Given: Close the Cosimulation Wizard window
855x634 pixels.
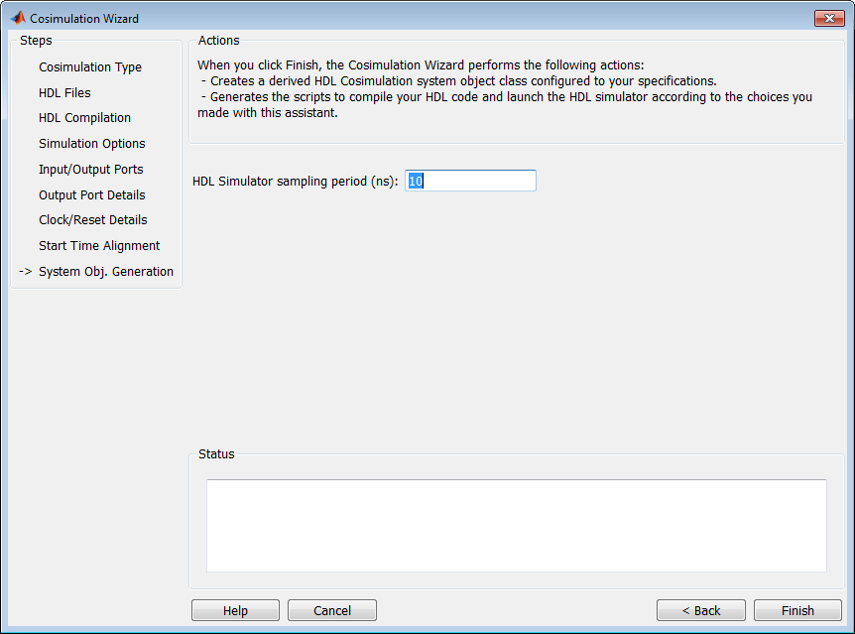Looking at the screenshot, I should click(x=829, y=18).
